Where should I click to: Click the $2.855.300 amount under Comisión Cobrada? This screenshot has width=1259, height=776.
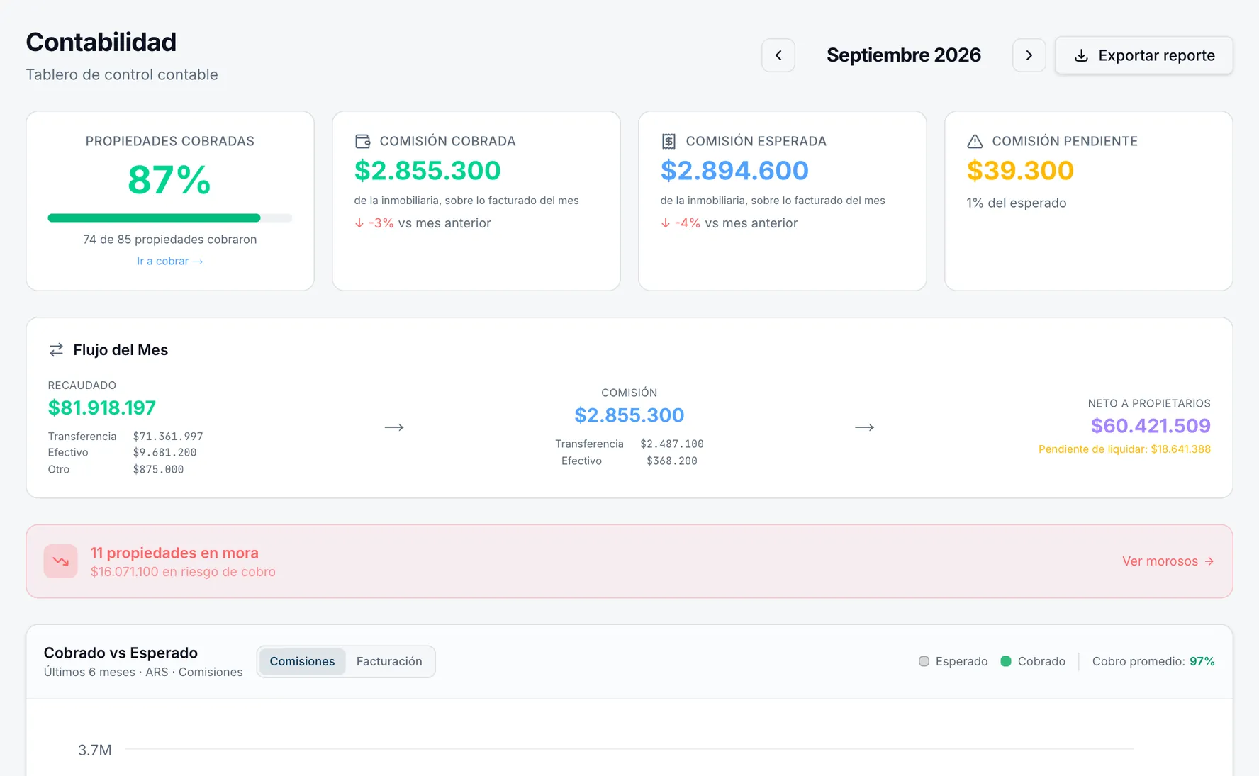tap(427, 170)
